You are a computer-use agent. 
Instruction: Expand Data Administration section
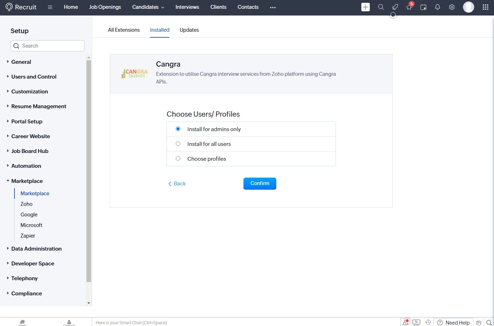click(x=36, y=248)
